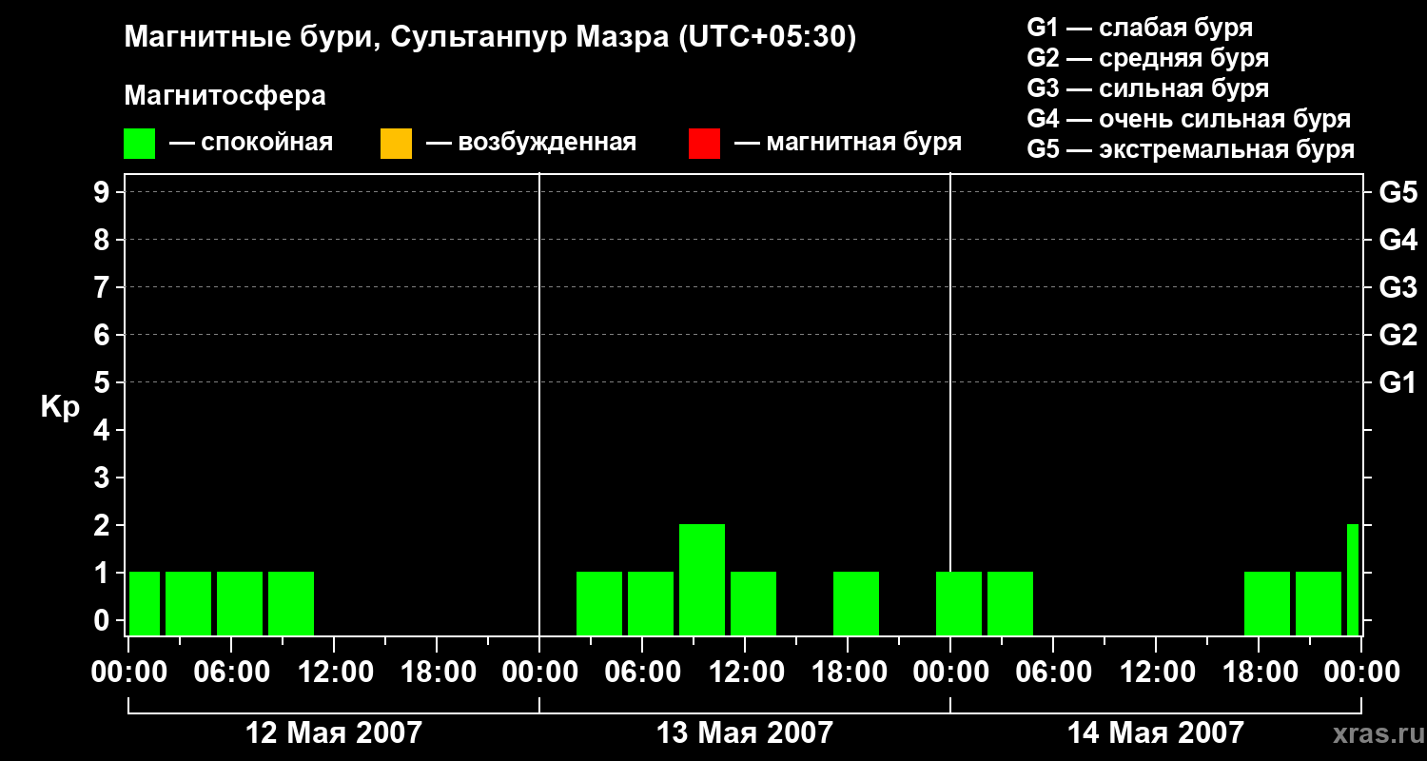1427x761 pixels.
Task: Click the G5 axis label beside the Kp 9 gridline
Action: click(1398, 192)
